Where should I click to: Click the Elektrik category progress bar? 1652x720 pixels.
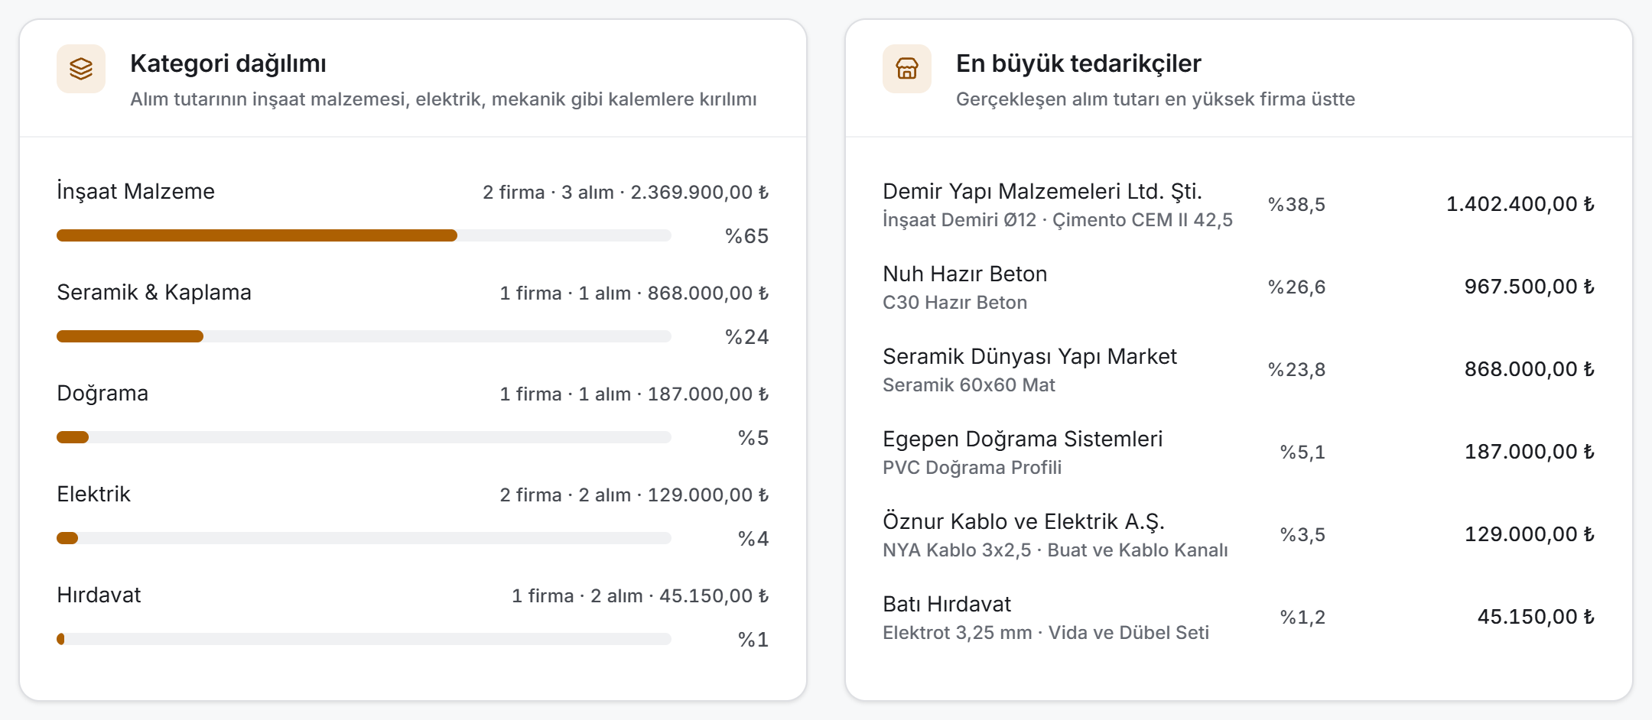tap(364, 538)
